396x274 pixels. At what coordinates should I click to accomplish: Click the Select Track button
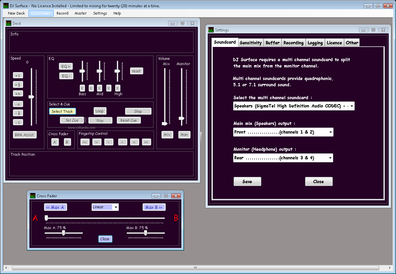(62, 111)
